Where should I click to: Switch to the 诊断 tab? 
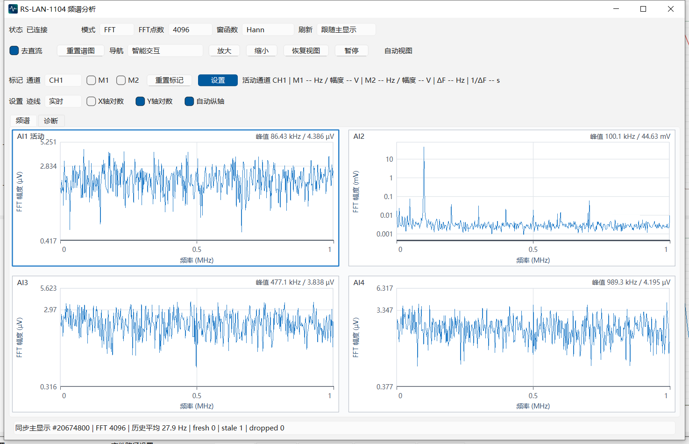[51, 121]
